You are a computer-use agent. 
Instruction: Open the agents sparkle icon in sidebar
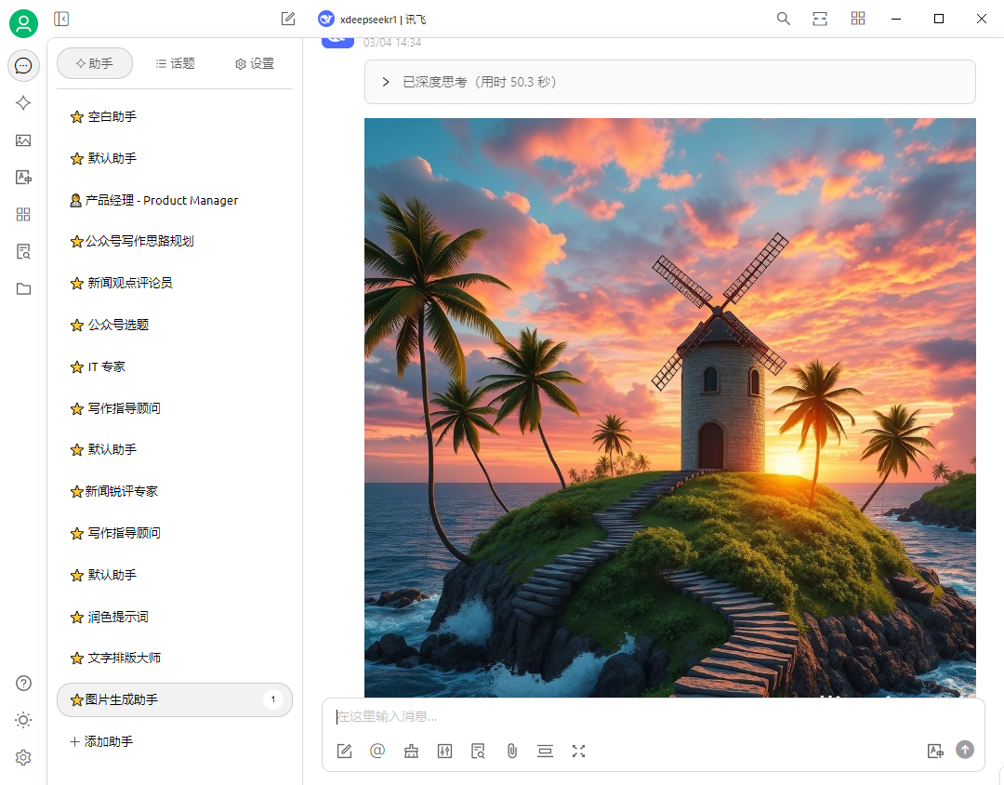tap(23, 103)
